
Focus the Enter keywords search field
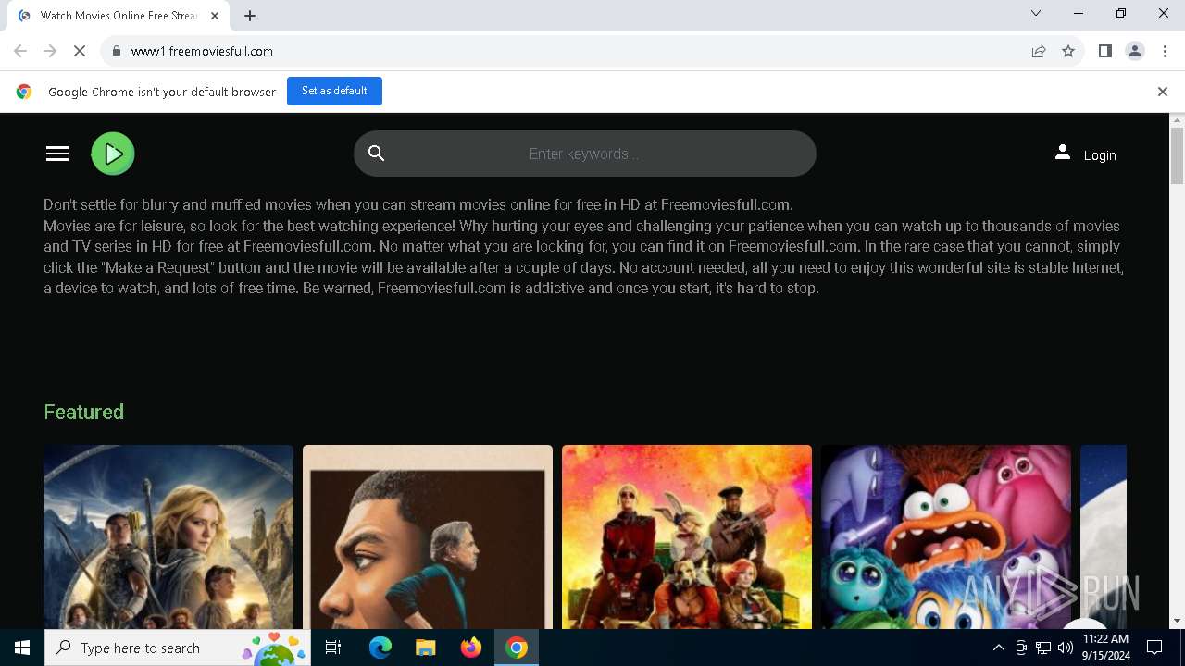click(584, 154)
